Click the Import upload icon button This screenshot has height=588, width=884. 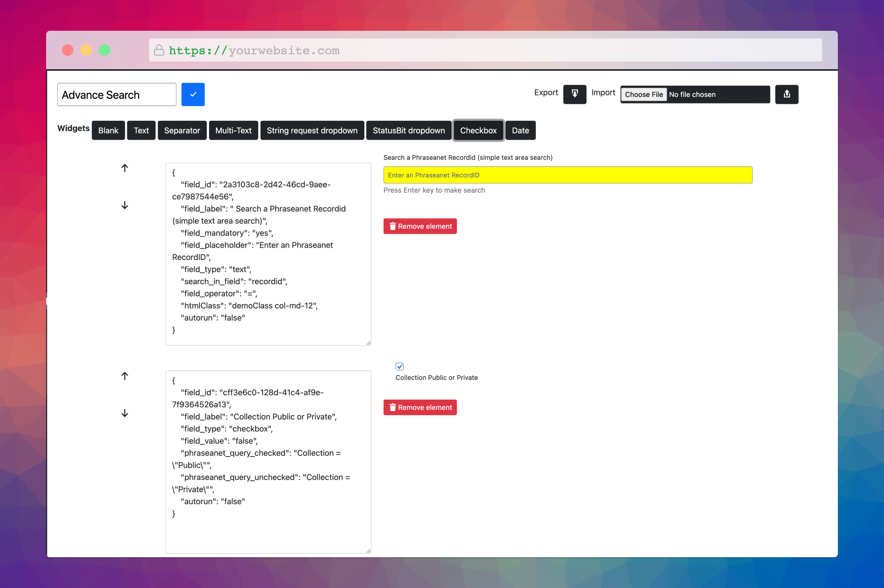click(787, 94)
